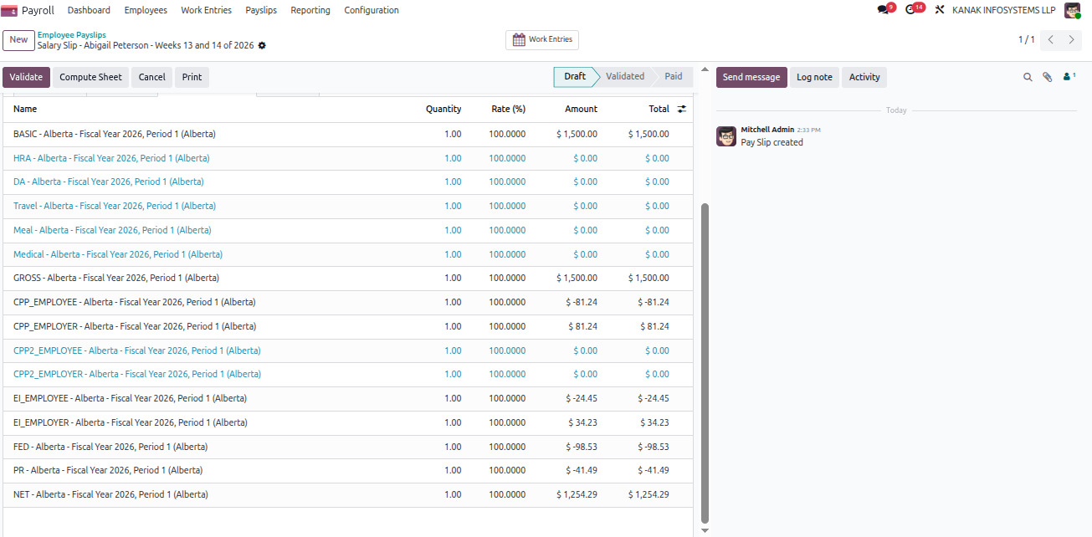Select the CPP2_EMPLOYER line name

[137, 374]
